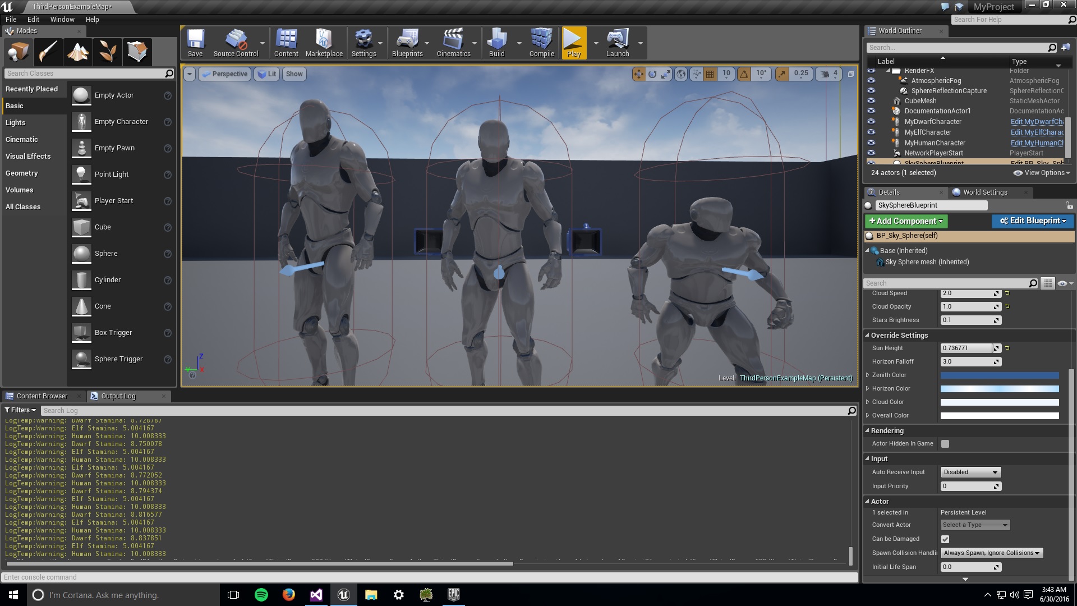1077x606 pixels.
Task: Toggle surface snapping icon in viewport
Action: click(696, 74)
